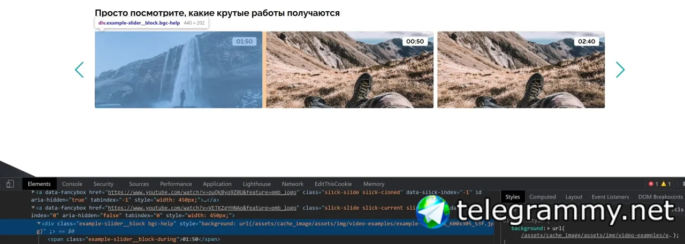
Task: Click the previous slide arrow
Action: point(79,70)
